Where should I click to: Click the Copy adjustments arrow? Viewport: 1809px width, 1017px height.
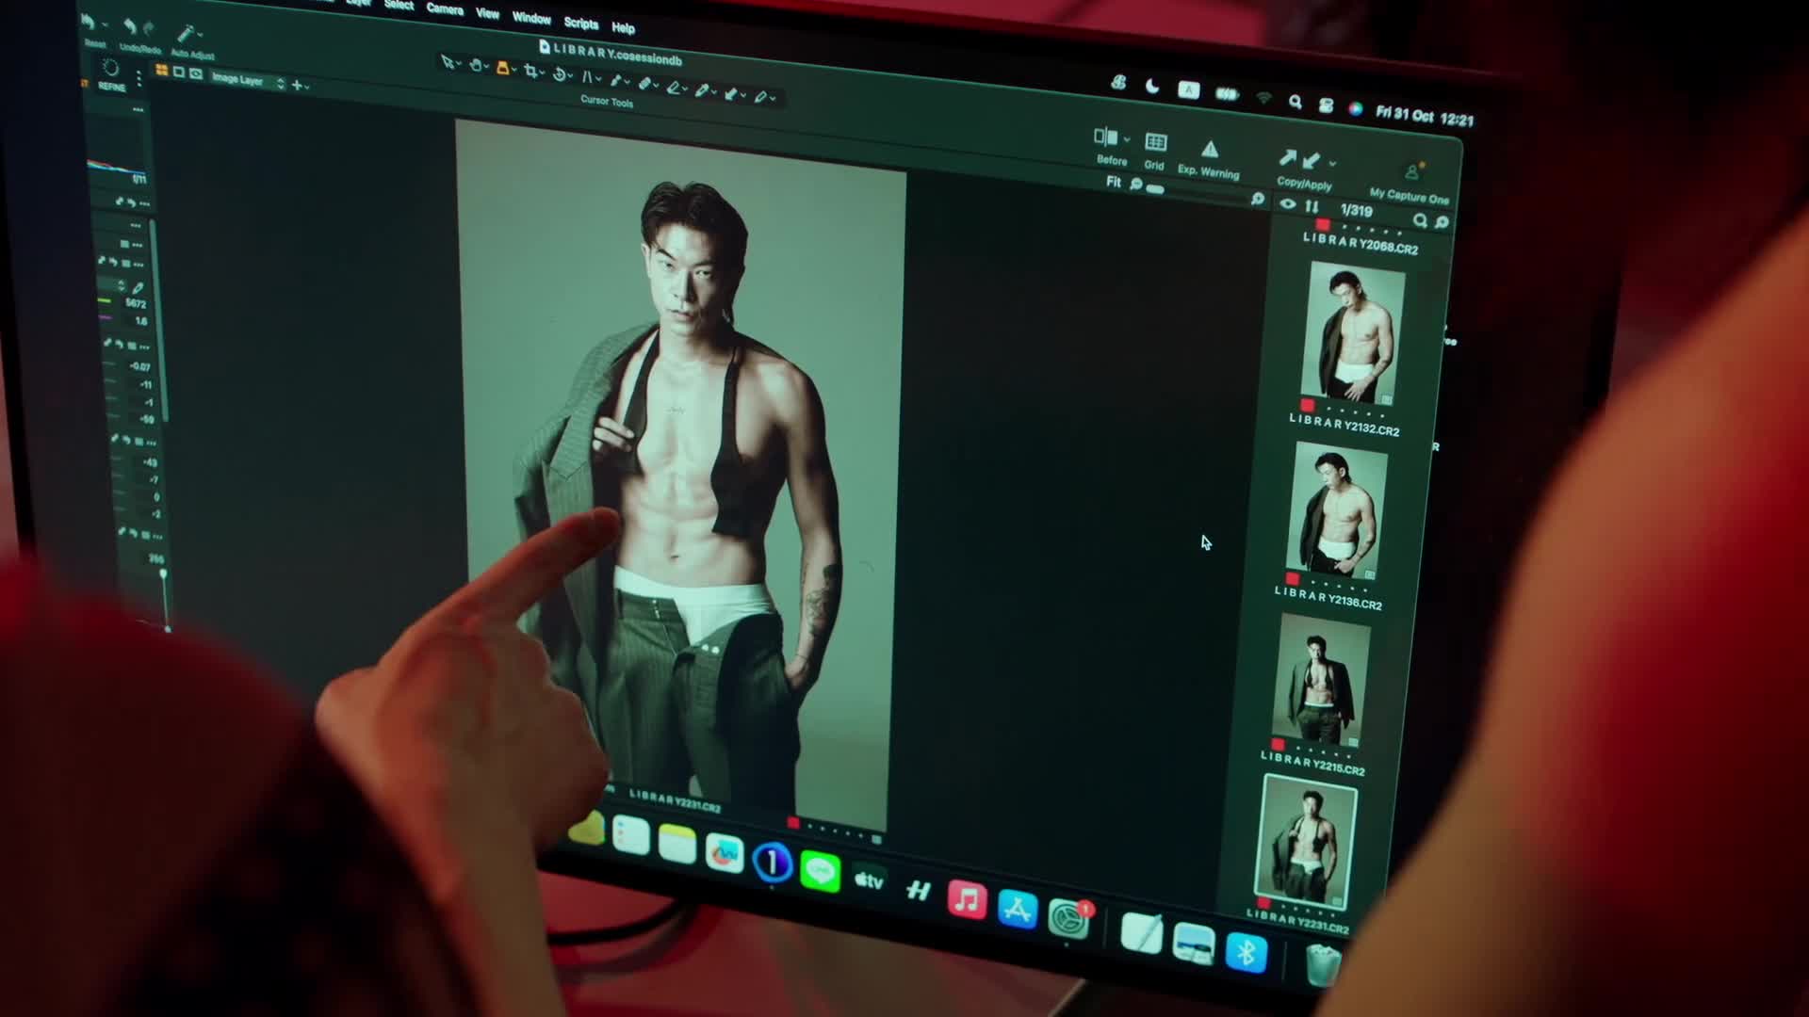(x=1287, y=157)
